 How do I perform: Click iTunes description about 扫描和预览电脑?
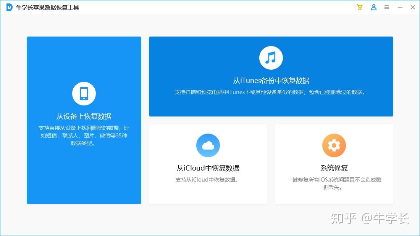[x=270, y=92]
